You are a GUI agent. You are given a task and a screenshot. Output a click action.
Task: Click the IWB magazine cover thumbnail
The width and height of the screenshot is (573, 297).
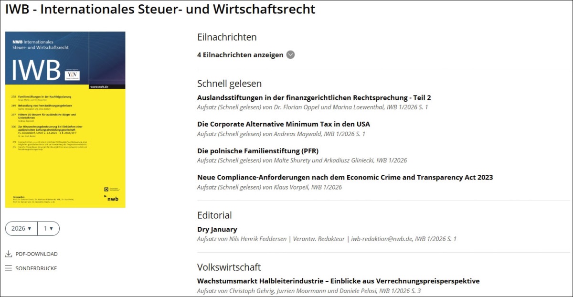coord(65,119)
